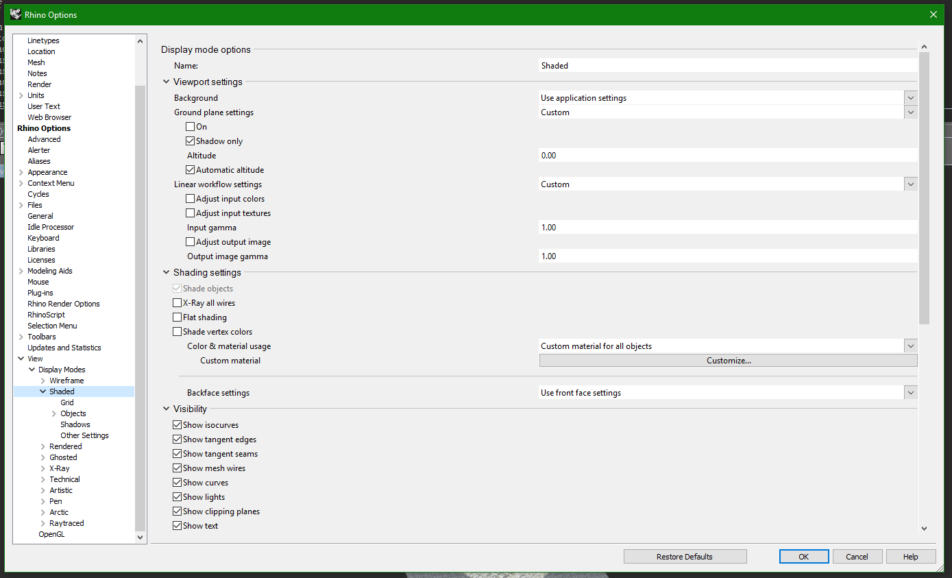Screen dimensions: 952x578
Task: Disable Show lights checkbox
Action: 177,497
